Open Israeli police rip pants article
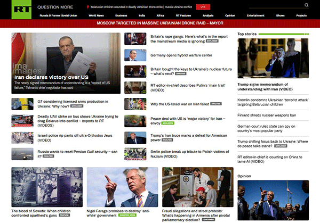The image size is (320, 223). (x=75, y=138)
